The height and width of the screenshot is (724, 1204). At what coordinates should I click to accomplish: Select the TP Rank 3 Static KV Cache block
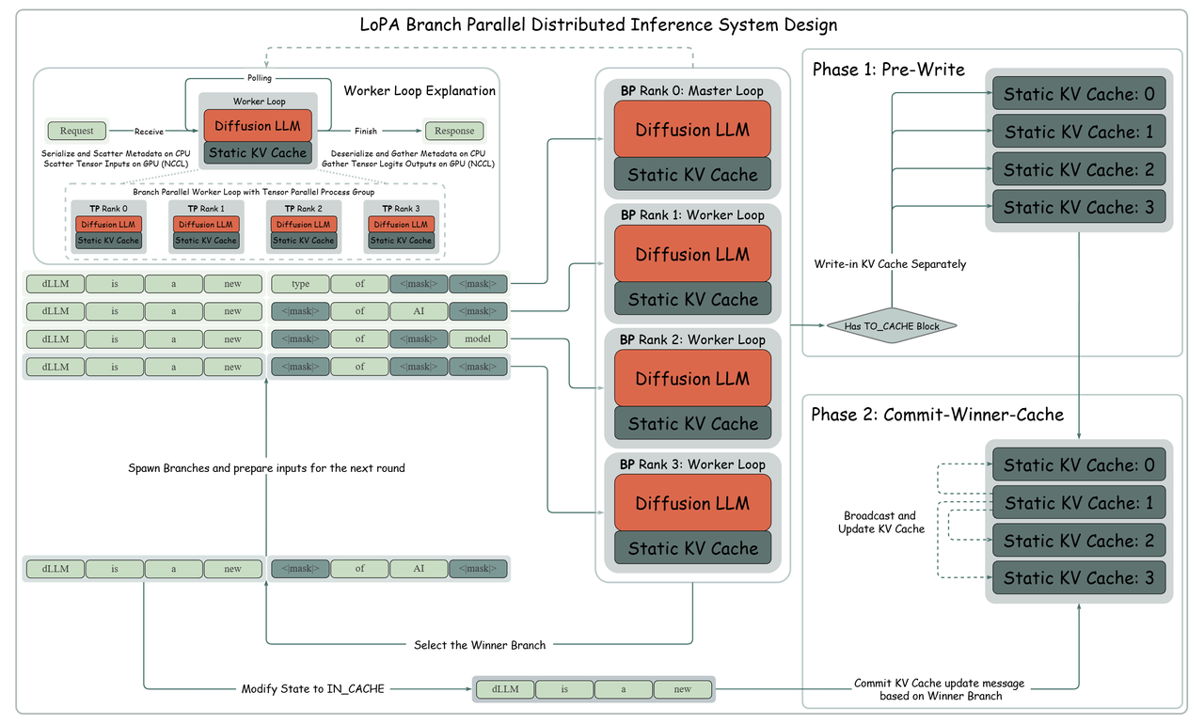[401, 241]
